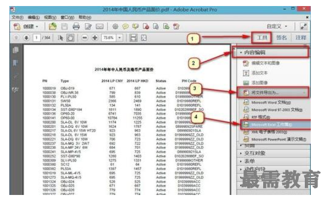The image size is (324, 201).
Task: Collapse the 内容编辑 section
Action: coord(271,52)
